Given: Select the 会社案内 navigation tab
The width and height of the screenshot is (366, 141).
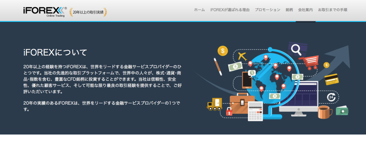Looking at the screenshot, I should pyautogui.click(x=305, y=10).
